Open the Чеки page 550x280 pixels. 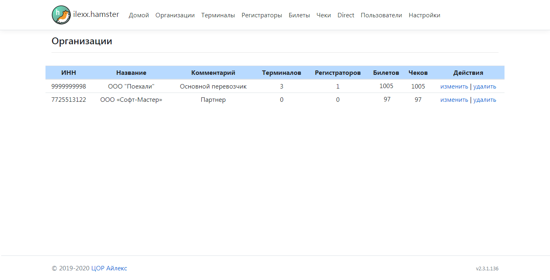click(x=324, y=15)
